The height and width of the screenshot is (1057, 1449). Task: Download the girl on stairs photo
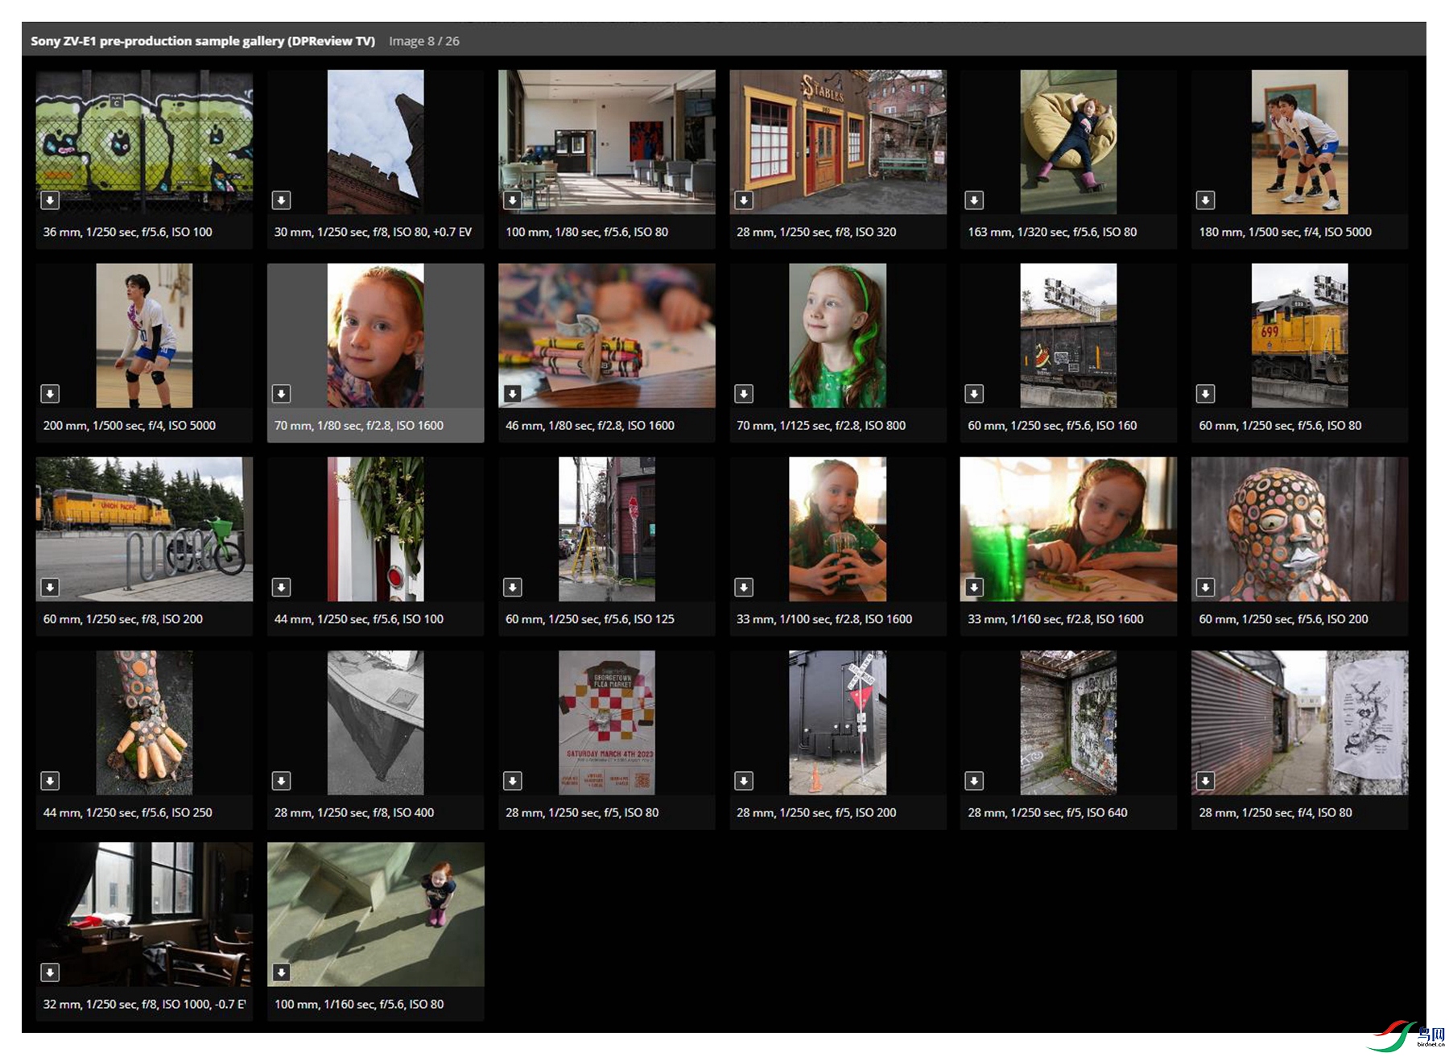click(281, 972)
